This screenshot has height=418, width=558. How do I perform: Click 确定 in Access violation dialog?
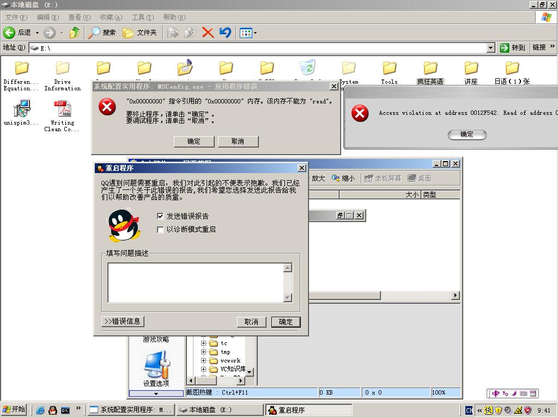467,135
